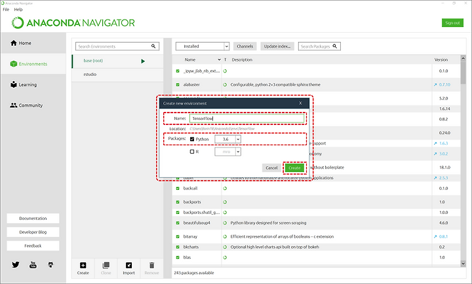The width and height of the screenshot is (472, 284).
Task: Toggle the bitarray package checkbox
Action: 178,236
